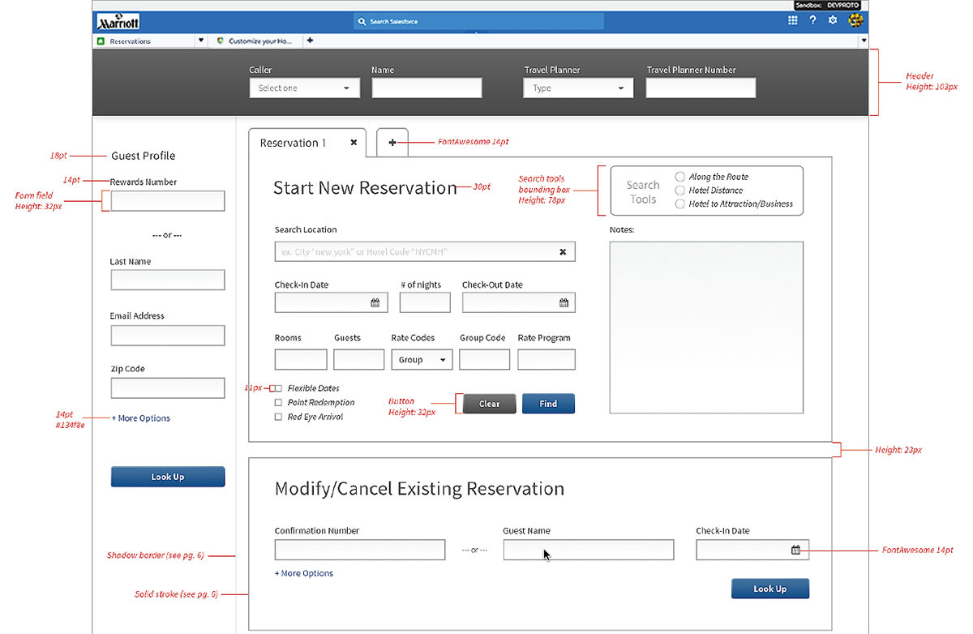
Task: Click the Notes text area
Action: [x=706, y=328]
